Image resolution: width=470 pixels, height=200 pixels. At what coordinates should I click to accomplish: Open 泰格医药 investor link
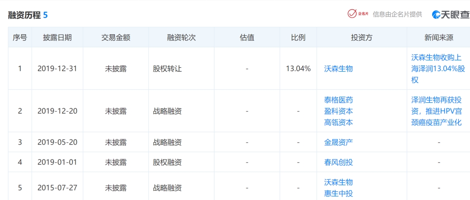pos(339,100)
